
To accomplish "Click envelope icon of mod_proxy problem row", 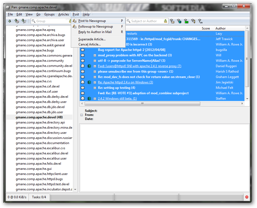I will 83,55.
